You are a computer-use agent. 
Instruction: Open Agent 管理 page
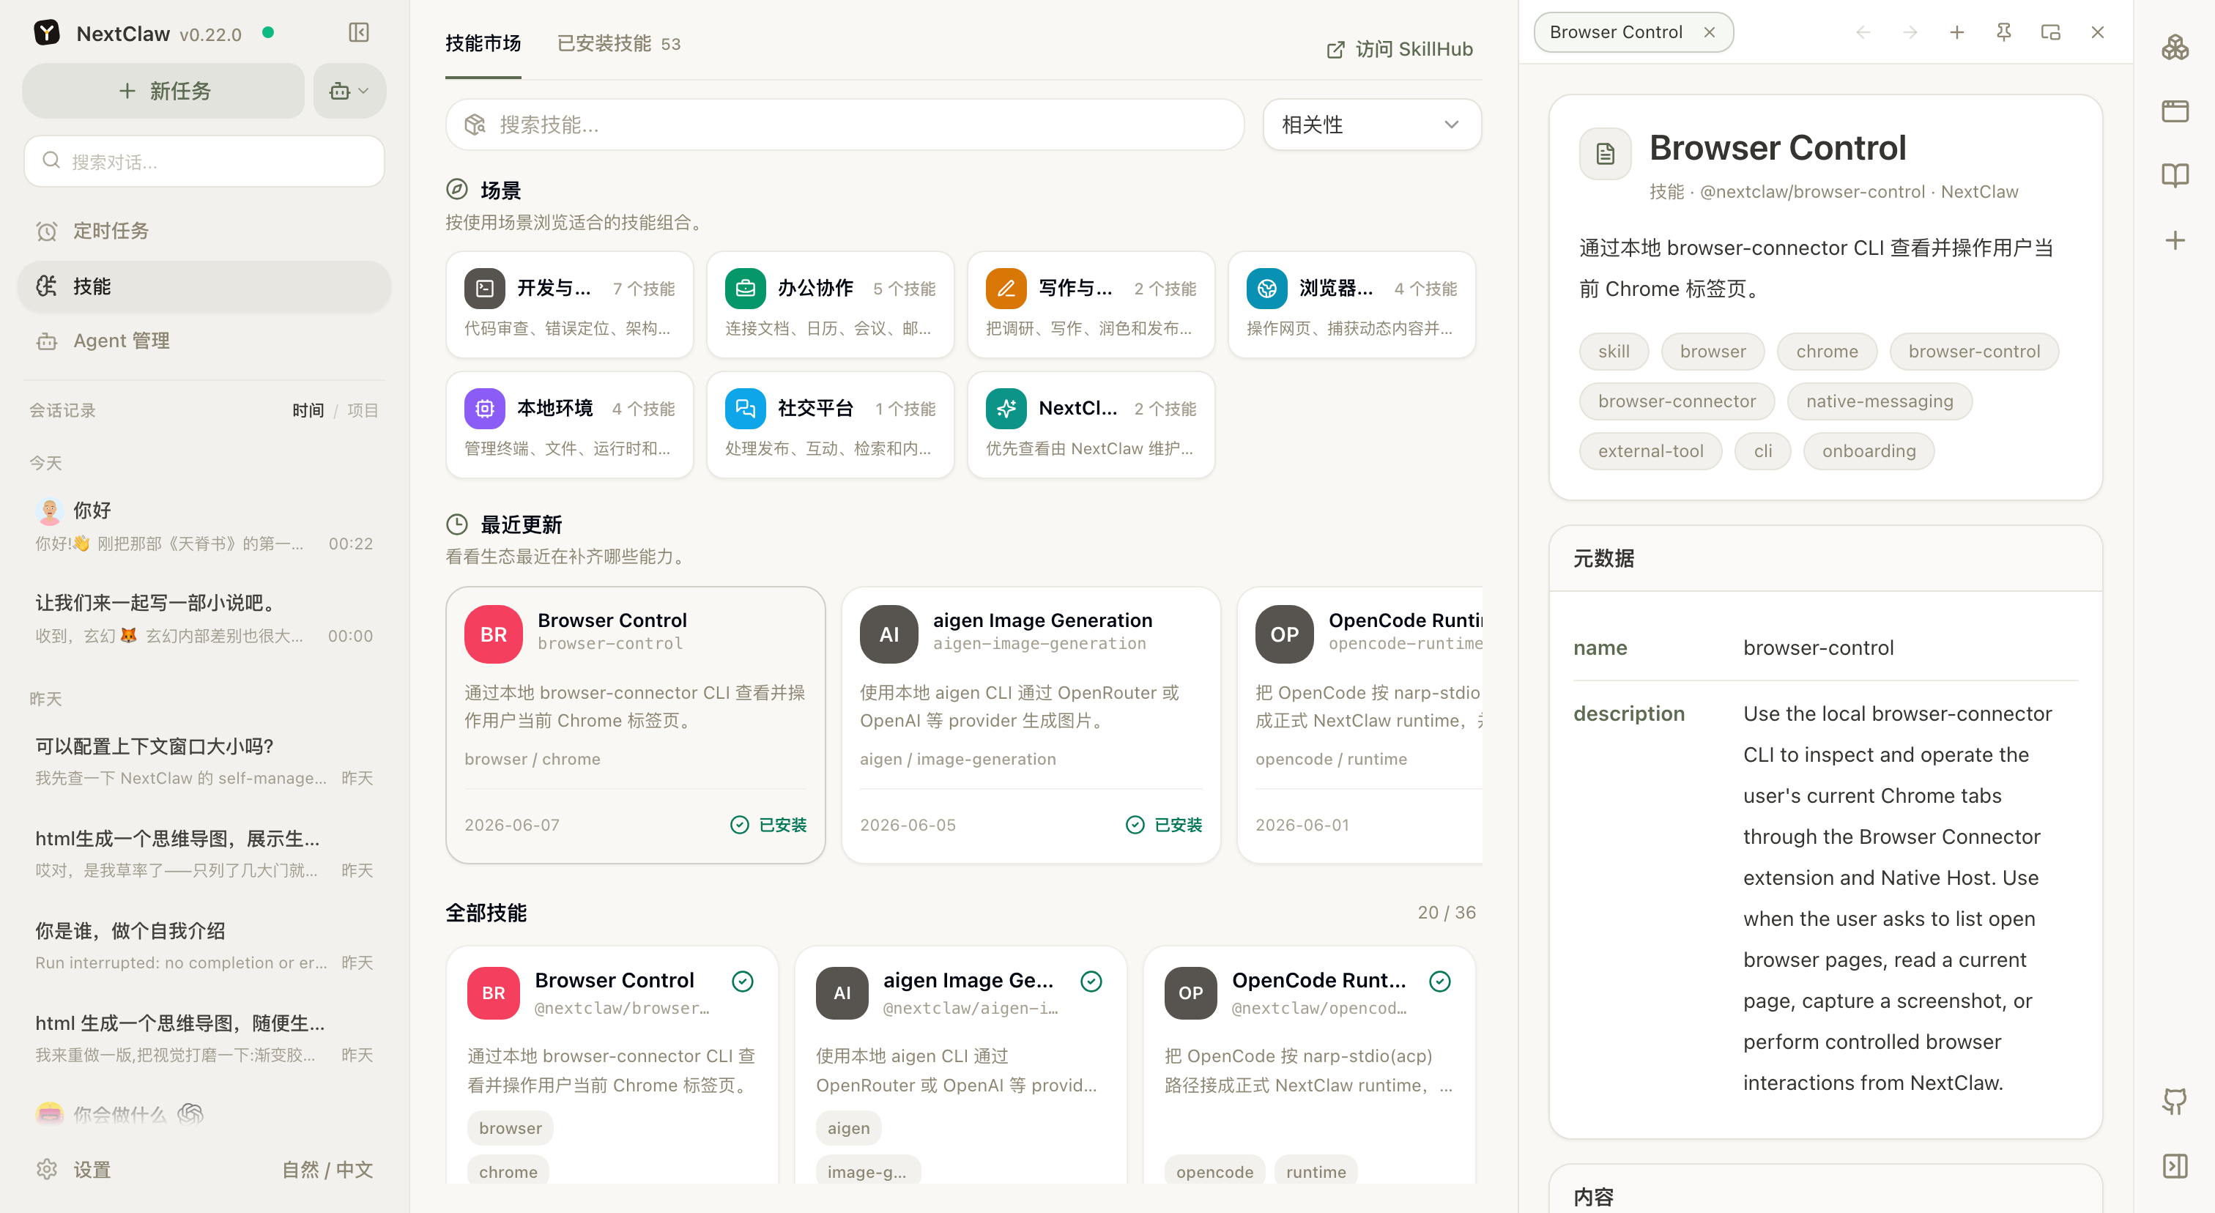[204, 341]
